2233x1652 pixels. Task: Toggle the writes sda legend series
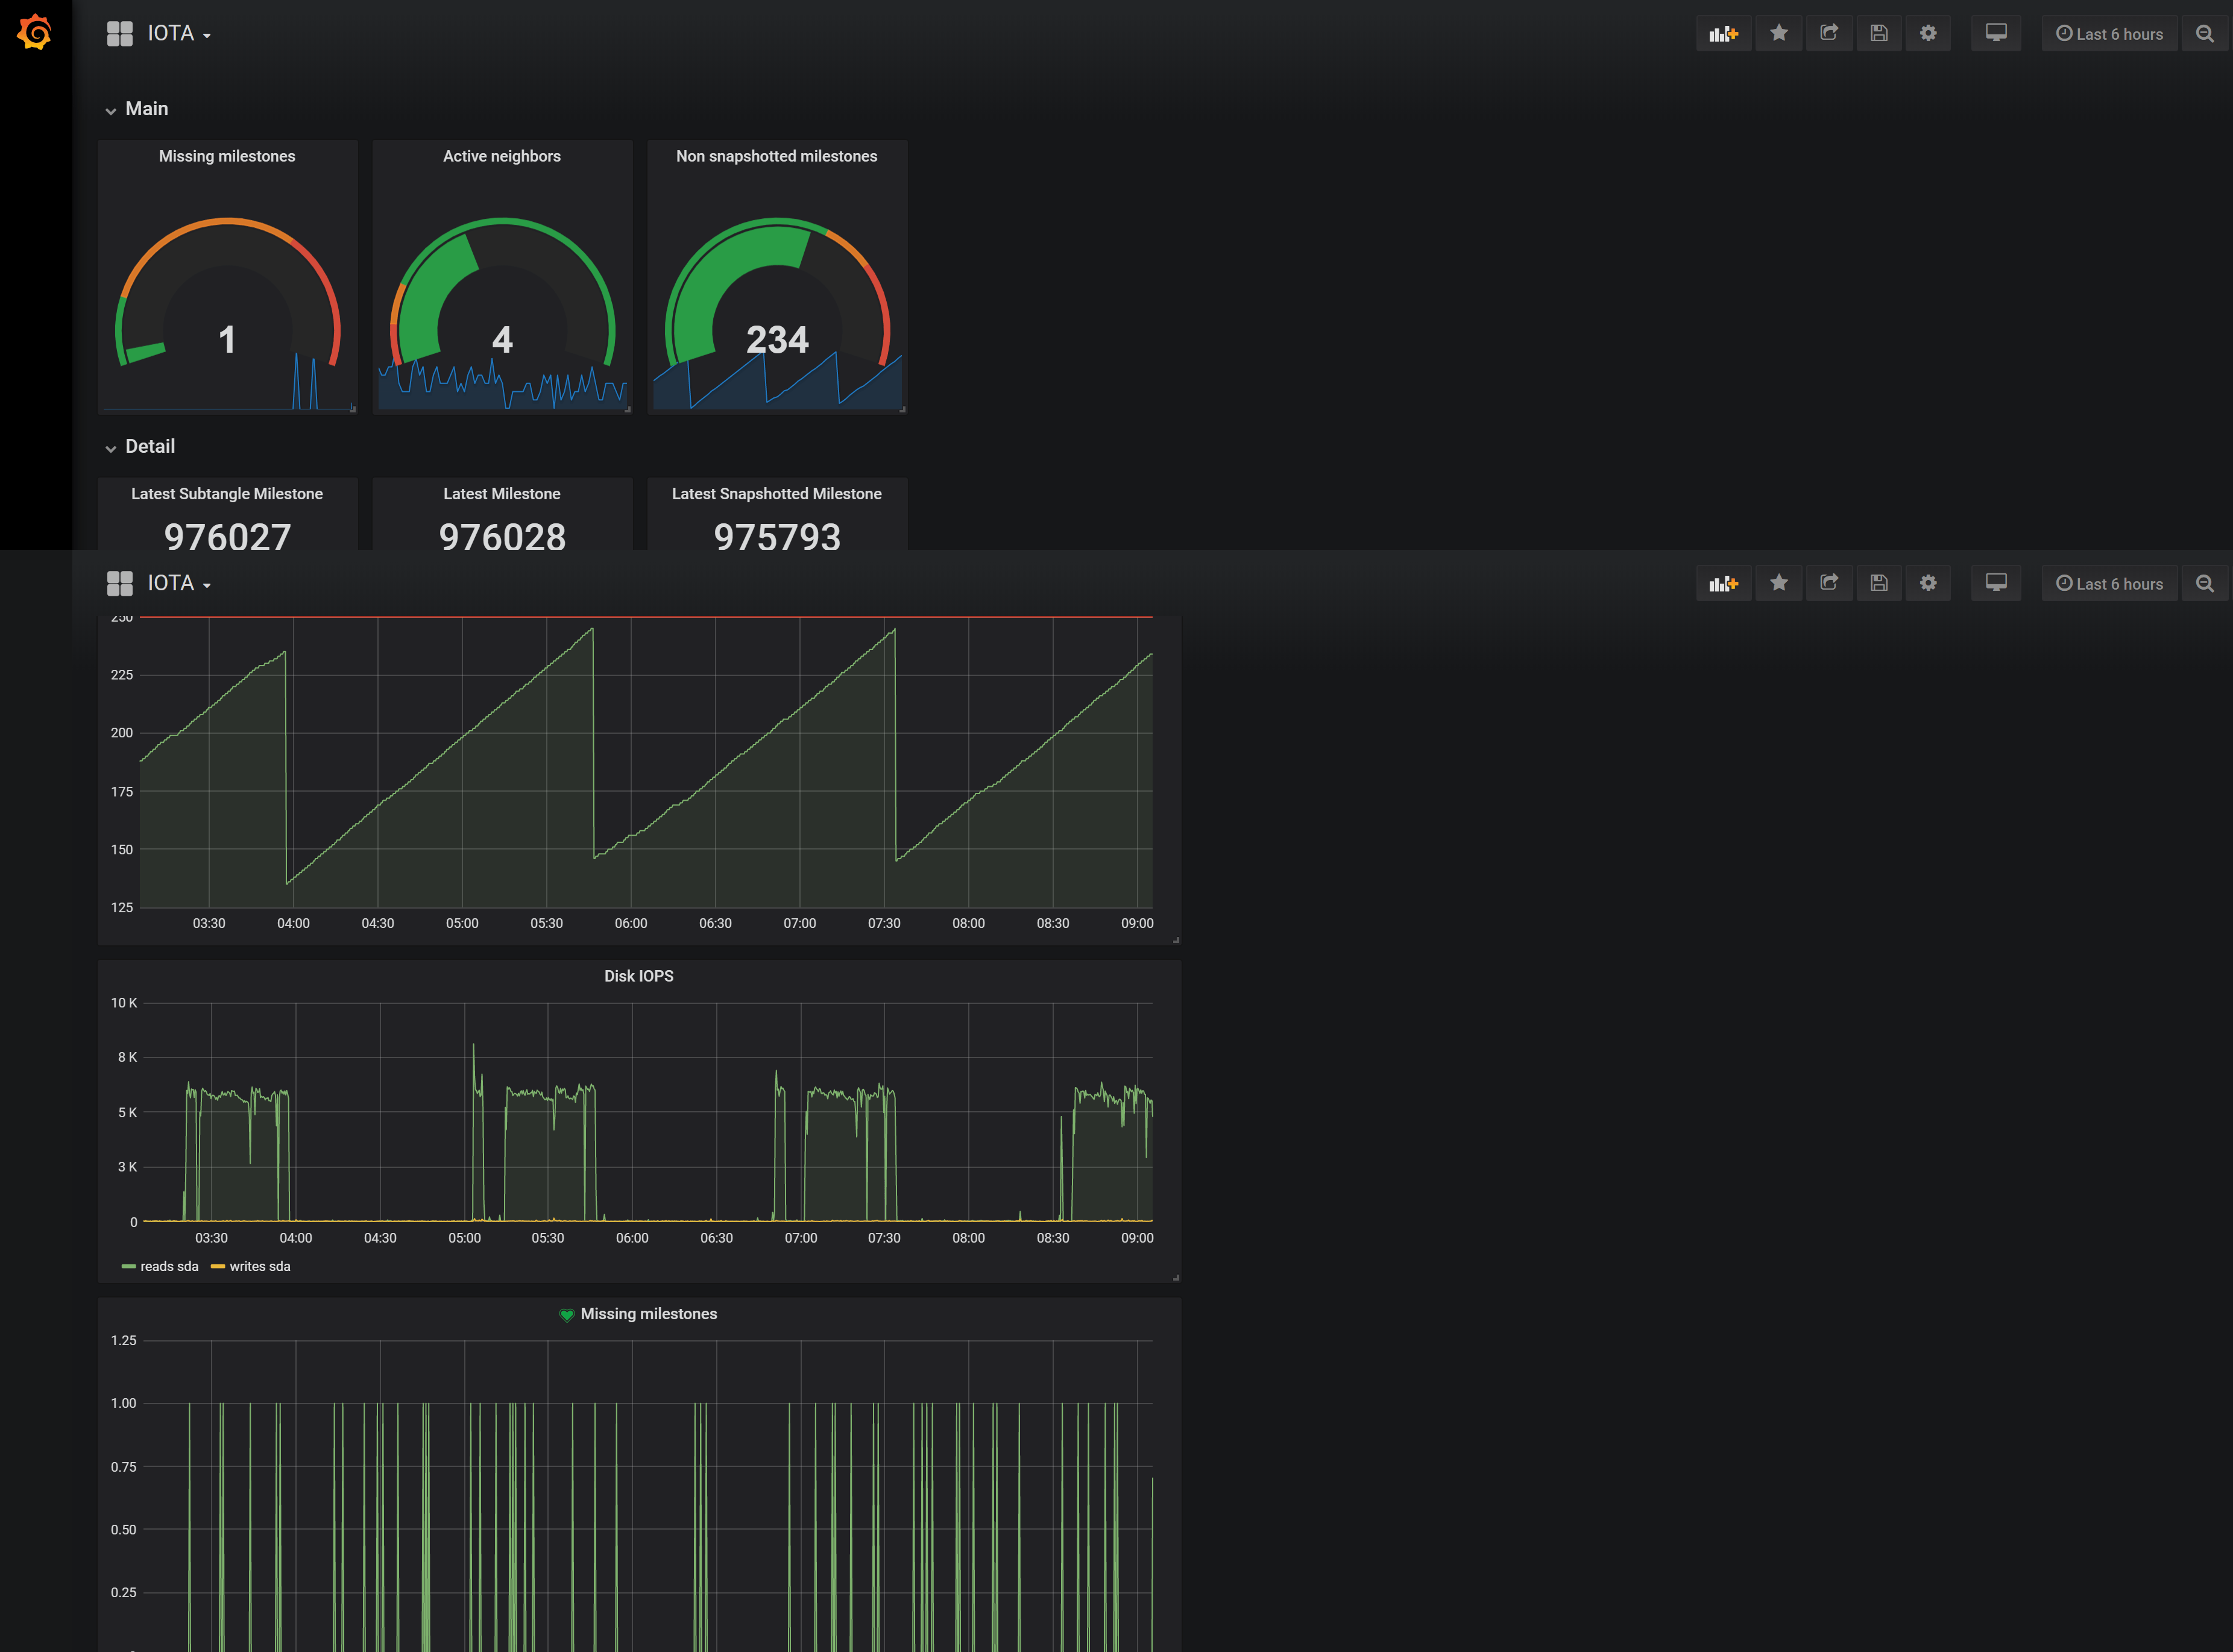click(260, 1266)
